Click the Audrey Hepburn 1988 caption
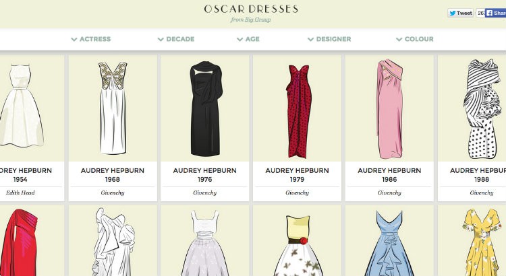Viewport: 506px width, 276px height. coord(478,175)
